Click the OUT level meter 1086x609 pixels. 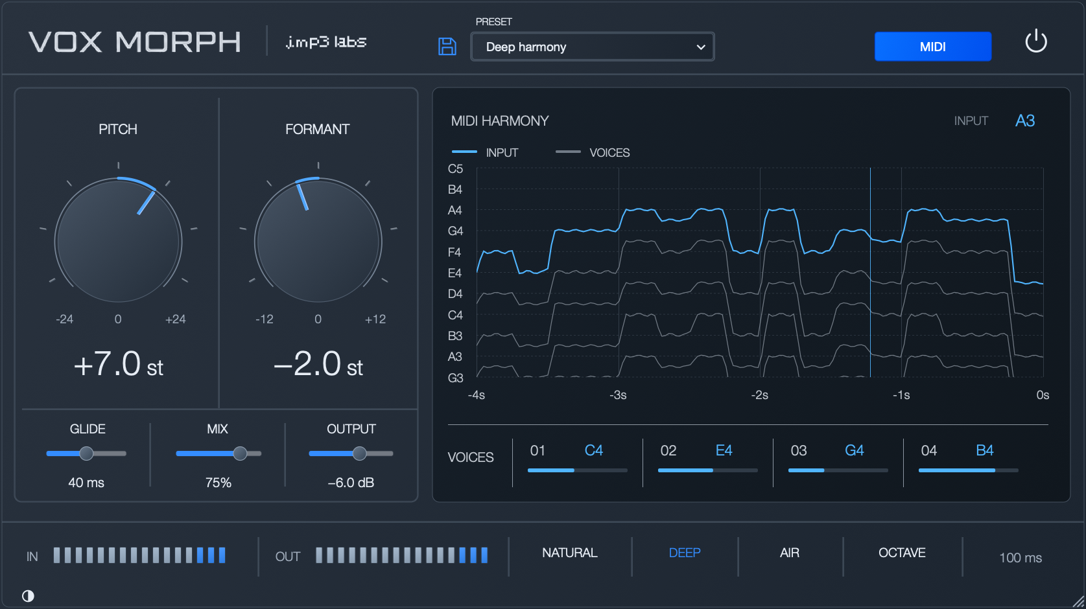click(x=401, y=555)
